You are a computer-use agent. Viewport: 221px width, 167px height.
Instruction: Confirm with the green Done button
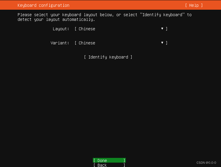pyautogui.click(x=109, y=160)
